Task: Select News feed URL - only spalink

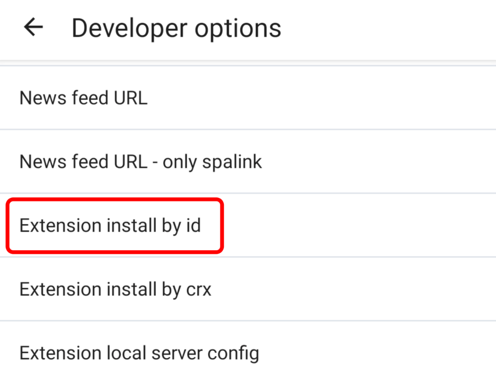Action: click(248, 162)
